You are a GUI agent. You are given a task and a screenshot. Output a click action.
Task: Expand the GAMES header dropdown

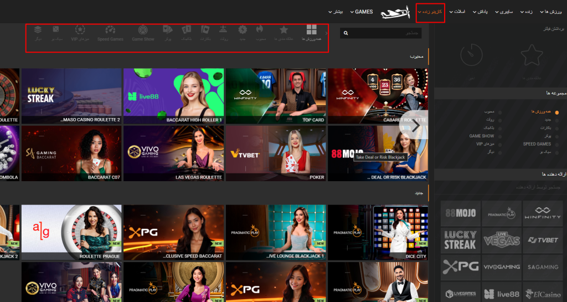[x=361, y=12]
